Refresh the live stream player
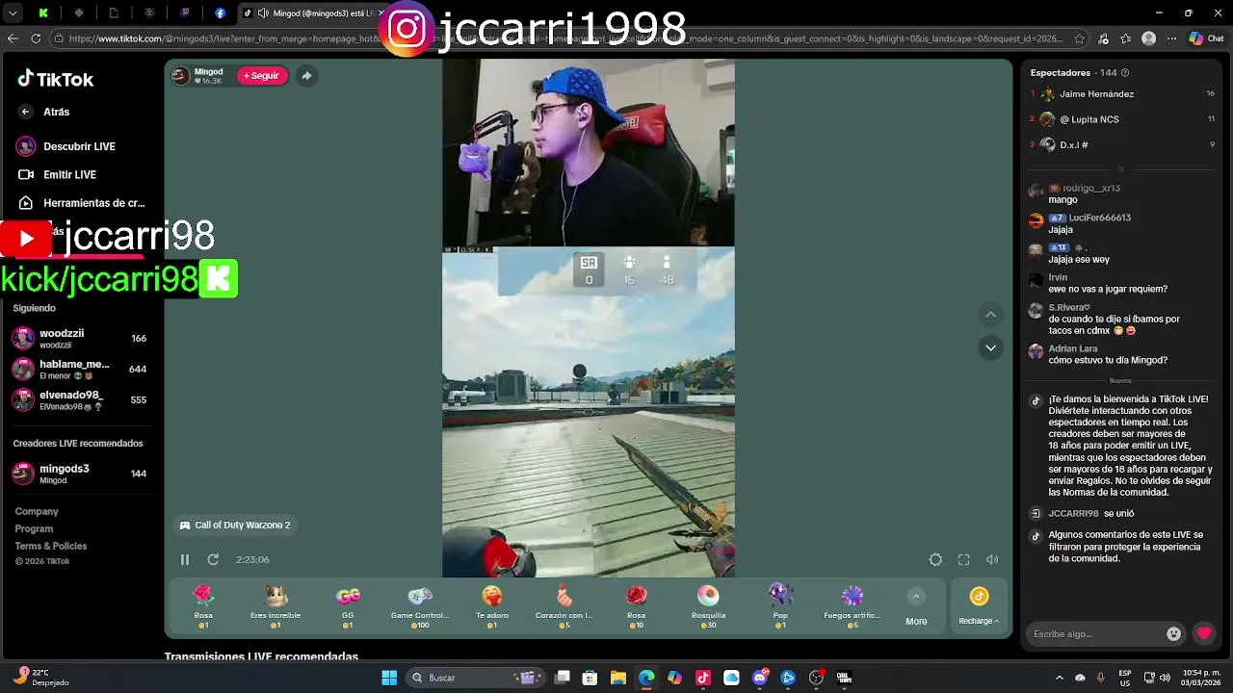The width and height of the screenshot is (1233, 693). point(213,559)
